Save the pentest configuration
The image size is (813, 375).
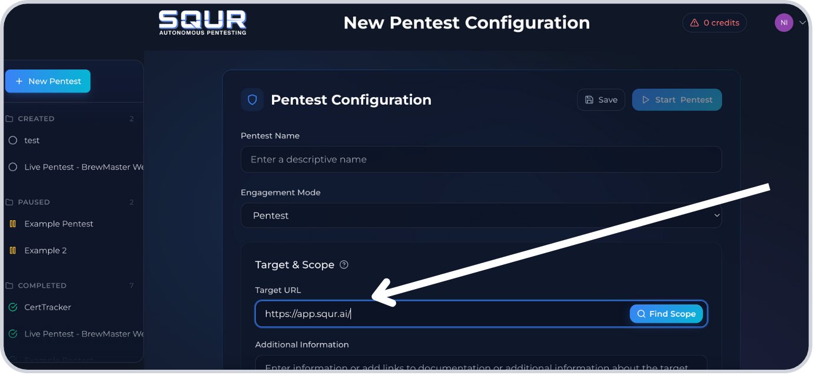pyautogui.click(x=600, y=100)
